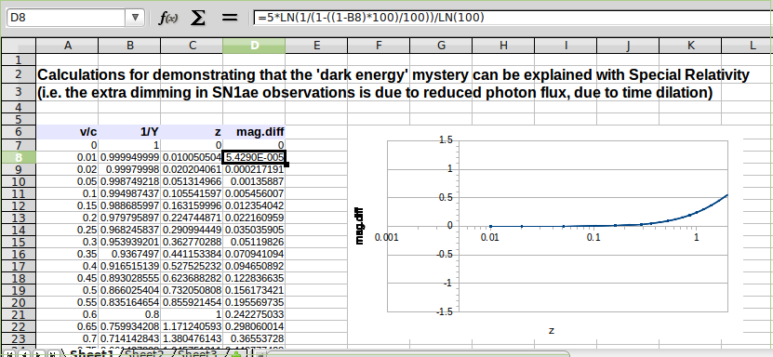Click the Function equals-sign icon
The image size is (773, 357).
pos(229,19)
